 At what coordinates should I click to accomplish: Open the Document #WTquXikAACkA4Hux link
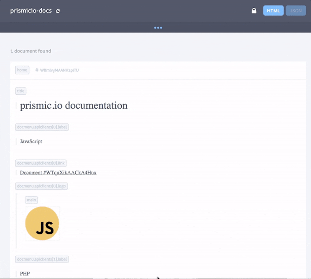coord(58,173)
